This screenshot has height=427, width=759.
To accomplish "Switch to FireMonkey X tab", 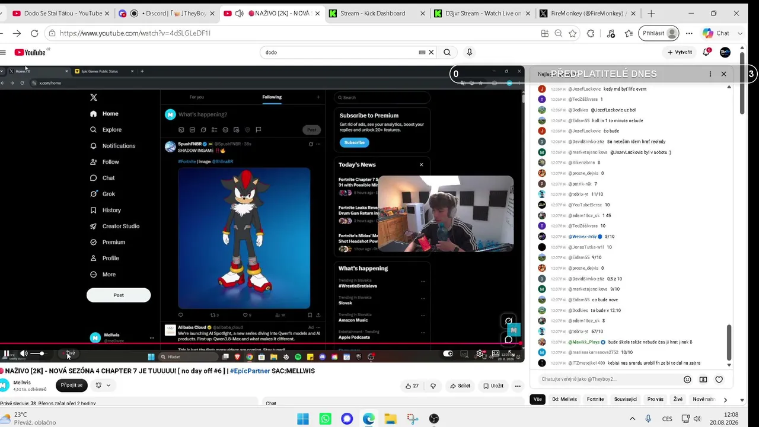I will (x=588, y=13).
